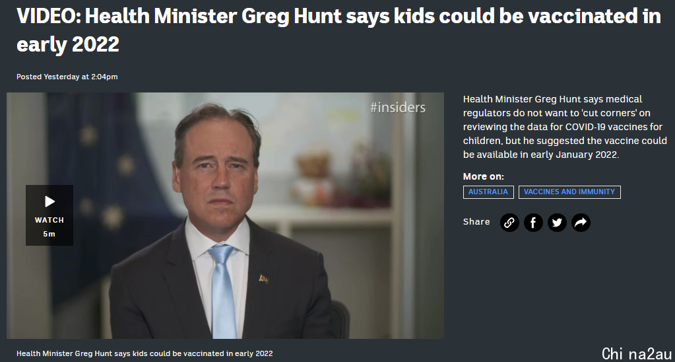Click the light blue tie in the video
This screenshot has width=675, height=362.
[223, 291]
